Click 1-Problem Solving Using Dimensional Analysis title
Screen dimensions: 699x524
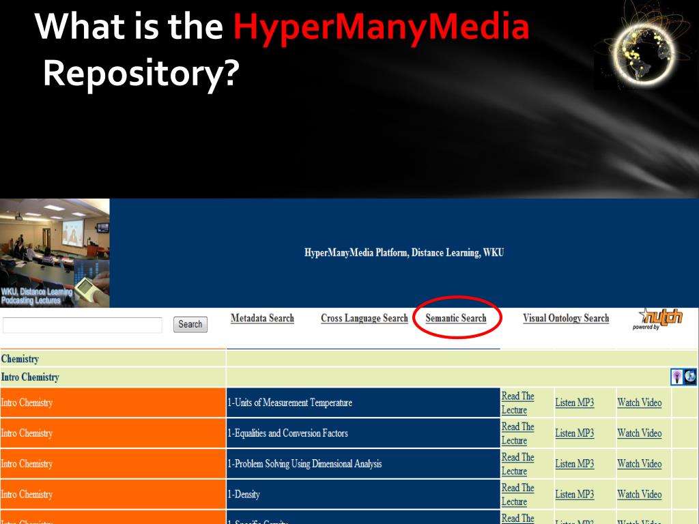click(304, 464)
